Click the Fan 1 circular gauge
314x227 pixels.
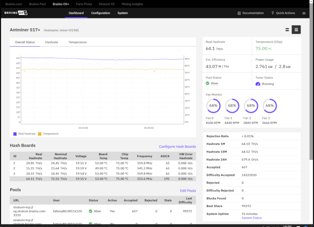(232, 106)
